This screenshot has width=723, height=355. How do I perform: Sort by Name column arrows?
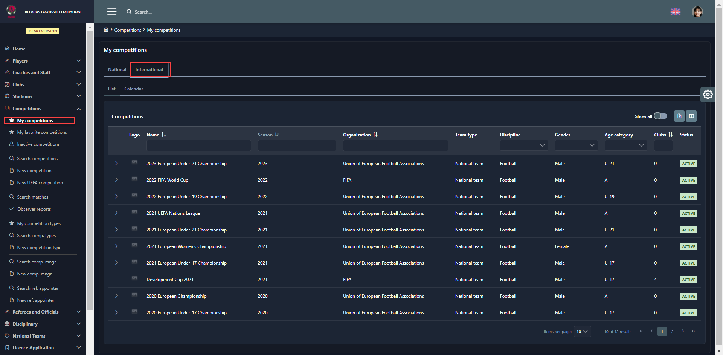point(164,135)
